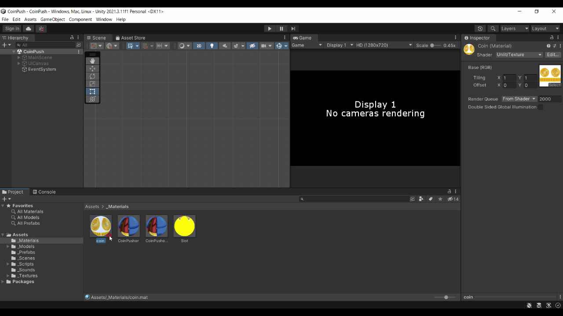Select the Rect tool in Scene view
Screen dimensions: 563x316
point(92,91)
